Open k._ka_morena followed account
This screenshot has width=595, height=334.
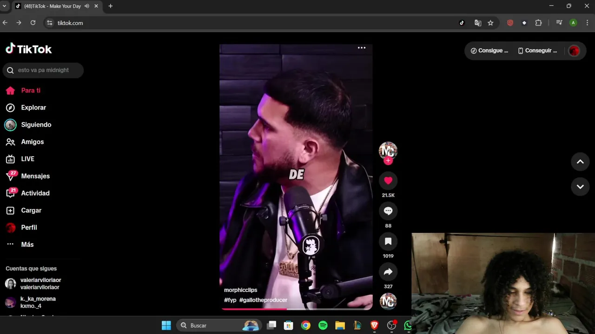tap(38, 302)
